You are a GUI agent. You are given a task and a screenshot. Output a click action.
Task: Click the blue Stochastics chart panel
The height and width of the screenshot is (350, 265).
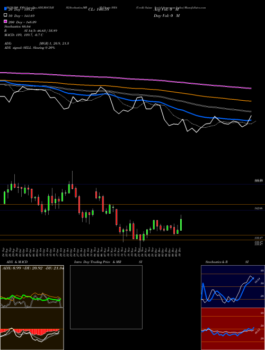[233, 286]
